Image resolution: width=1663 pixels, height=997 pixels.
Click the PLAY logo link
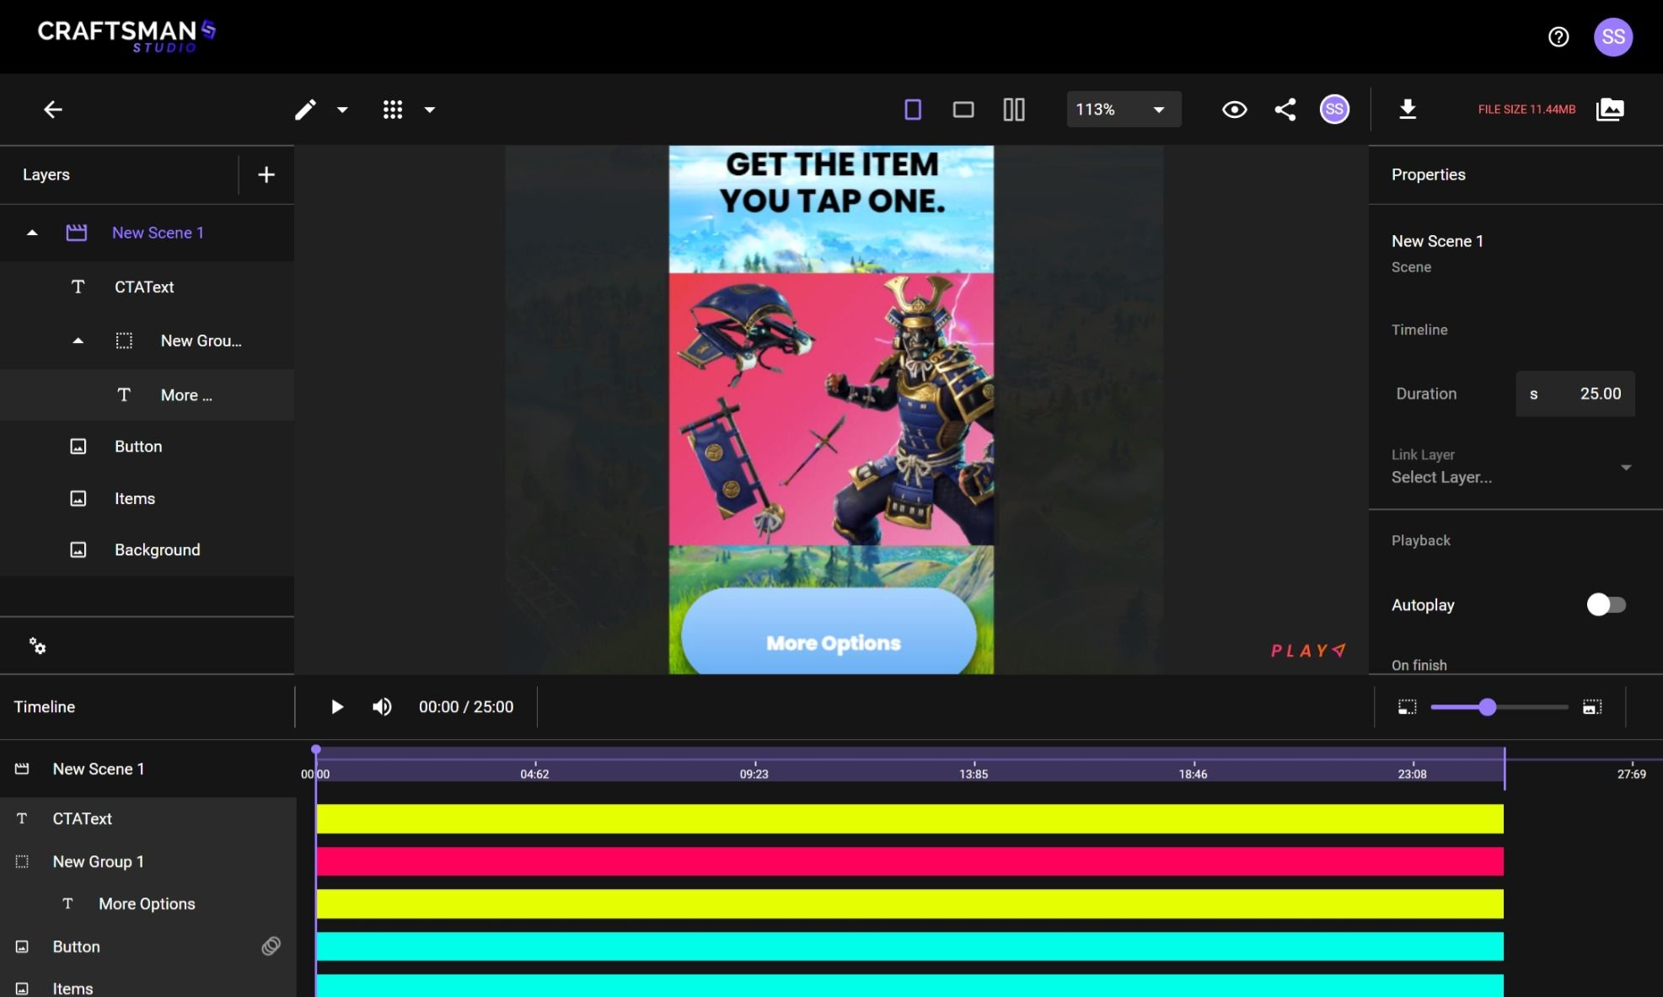point(1308,651)
